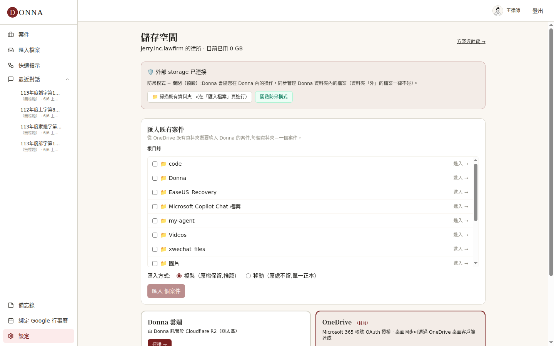Click the 掃描既有資料夾 button

(x=200, y=97)
